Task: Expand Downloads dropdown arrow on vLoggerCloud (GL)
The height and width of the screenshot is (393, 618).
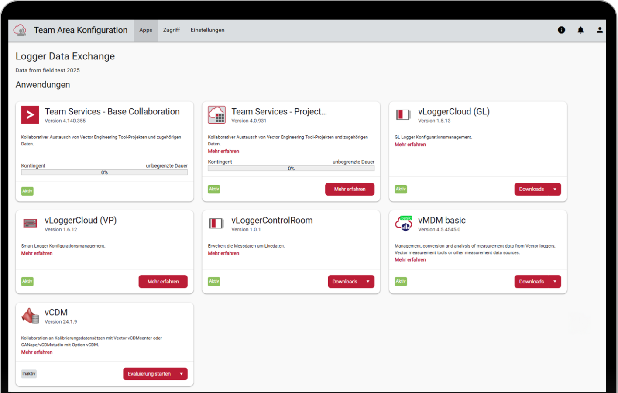Action: (x=555, y=189)
